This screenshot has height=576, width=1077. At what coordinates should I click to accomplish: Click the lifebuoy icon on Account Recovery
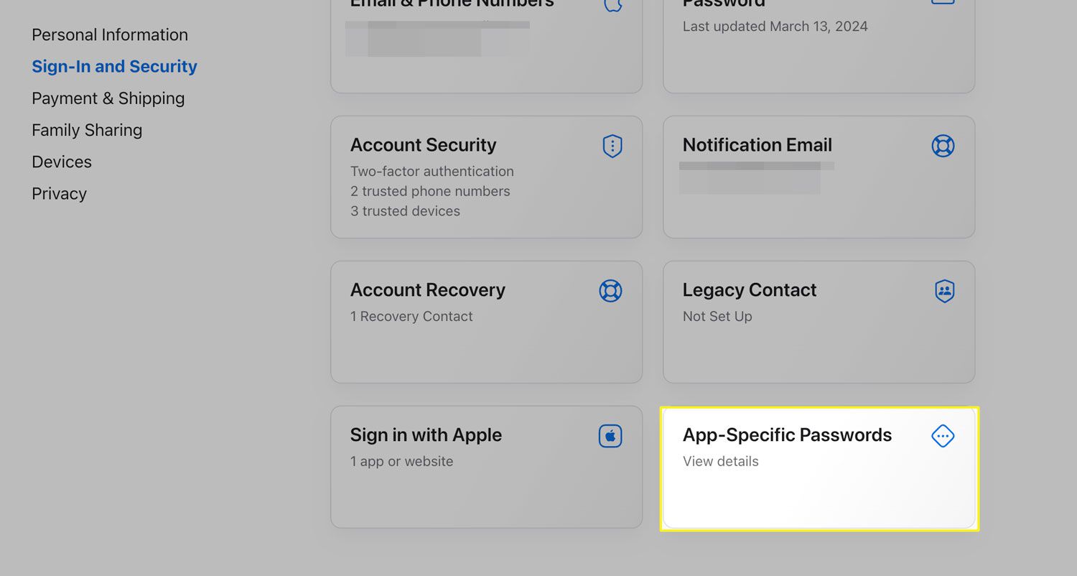(x=610, y=291)
